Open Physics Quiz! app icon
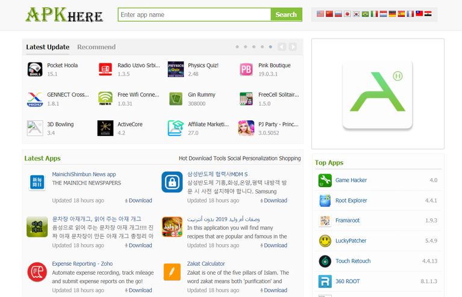 pos(176,69)
